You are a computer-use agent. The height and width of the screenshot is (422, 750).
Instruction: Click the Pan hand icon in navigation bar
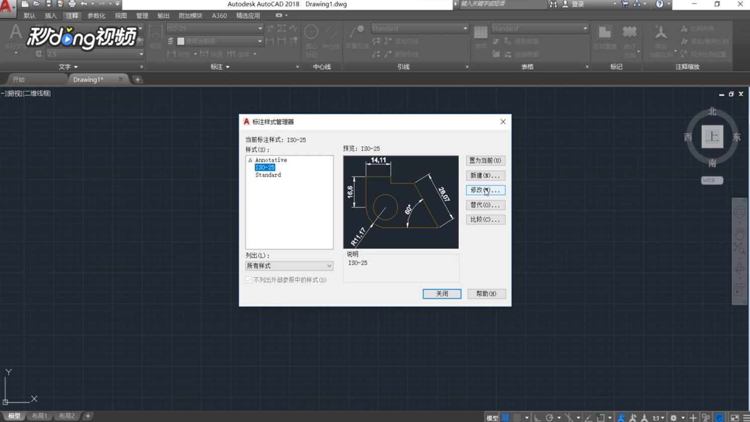(739, 233)
